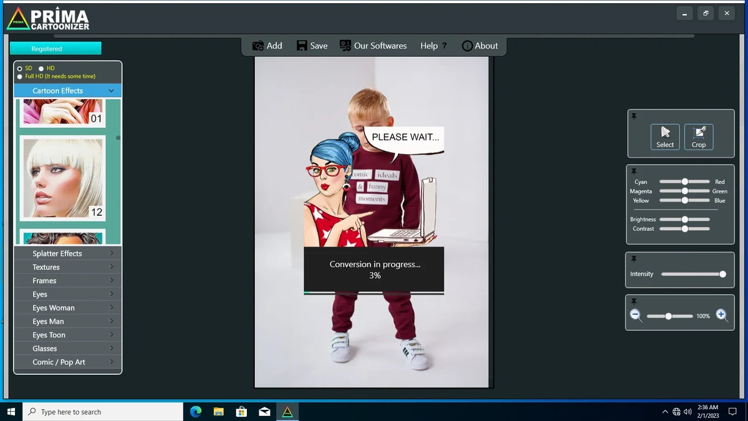
Task: Expand the Comic / Pop Art category
Action: tap(68, 362)
